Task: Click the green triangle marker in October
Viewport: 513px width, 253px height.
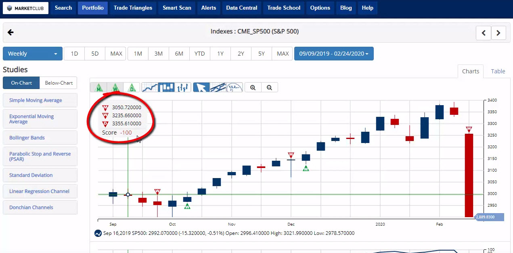Action: pos(187,206)
